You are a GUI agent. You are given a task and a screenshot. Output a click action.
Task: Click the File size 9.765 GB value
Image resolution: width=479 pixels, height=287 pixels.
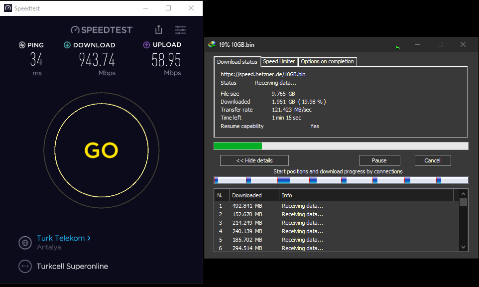[x=283, y=94]
